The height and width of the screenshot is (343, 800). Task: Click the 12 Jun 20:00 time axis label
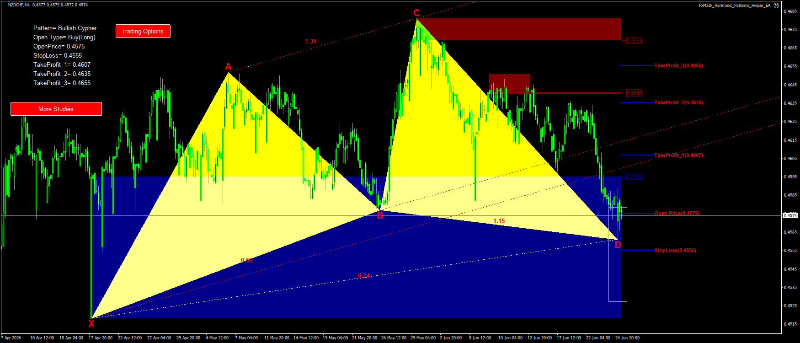tap(539, 338)
